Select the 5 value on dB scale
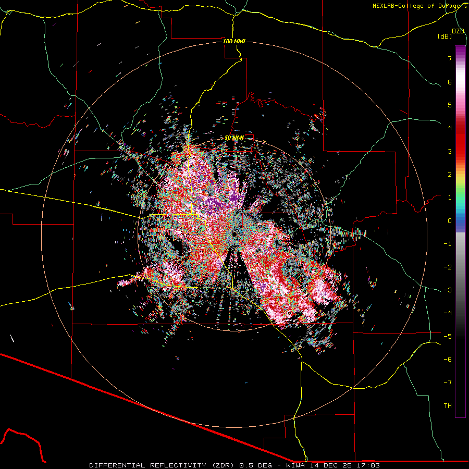Screen dimensions: 469x469 [x=450, y=105]
